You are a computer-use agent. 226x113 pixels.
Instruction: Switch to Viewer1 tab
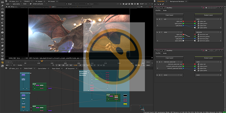(27, 1)
